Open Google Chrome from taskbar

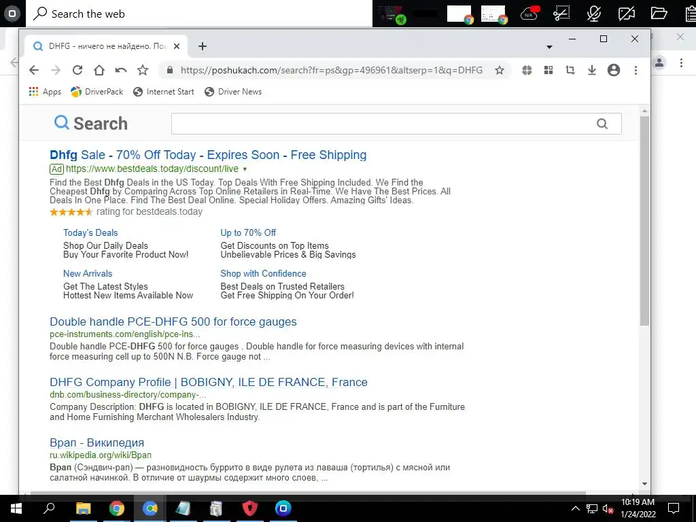(x=116, y=508)
